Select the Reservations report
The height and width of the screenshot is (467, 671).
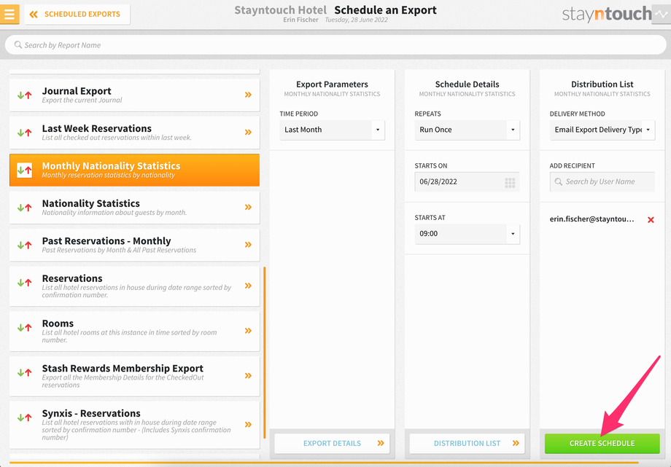click(134, 286)
